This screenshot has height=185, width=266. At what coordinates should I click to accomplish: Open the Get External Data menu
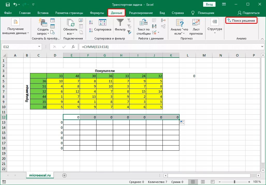click(16, 27)
